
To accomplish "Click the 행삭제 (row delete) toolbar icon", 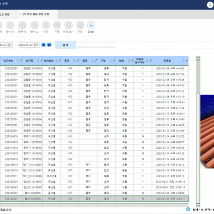I will pos(10,25).
